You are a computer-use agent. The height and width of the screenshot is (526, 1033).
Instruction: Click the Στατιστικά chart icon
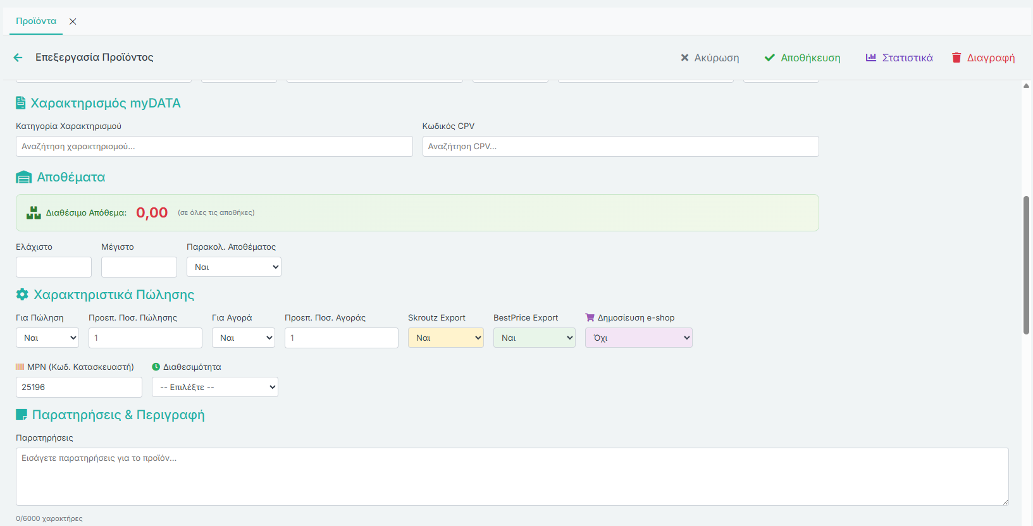871,58
